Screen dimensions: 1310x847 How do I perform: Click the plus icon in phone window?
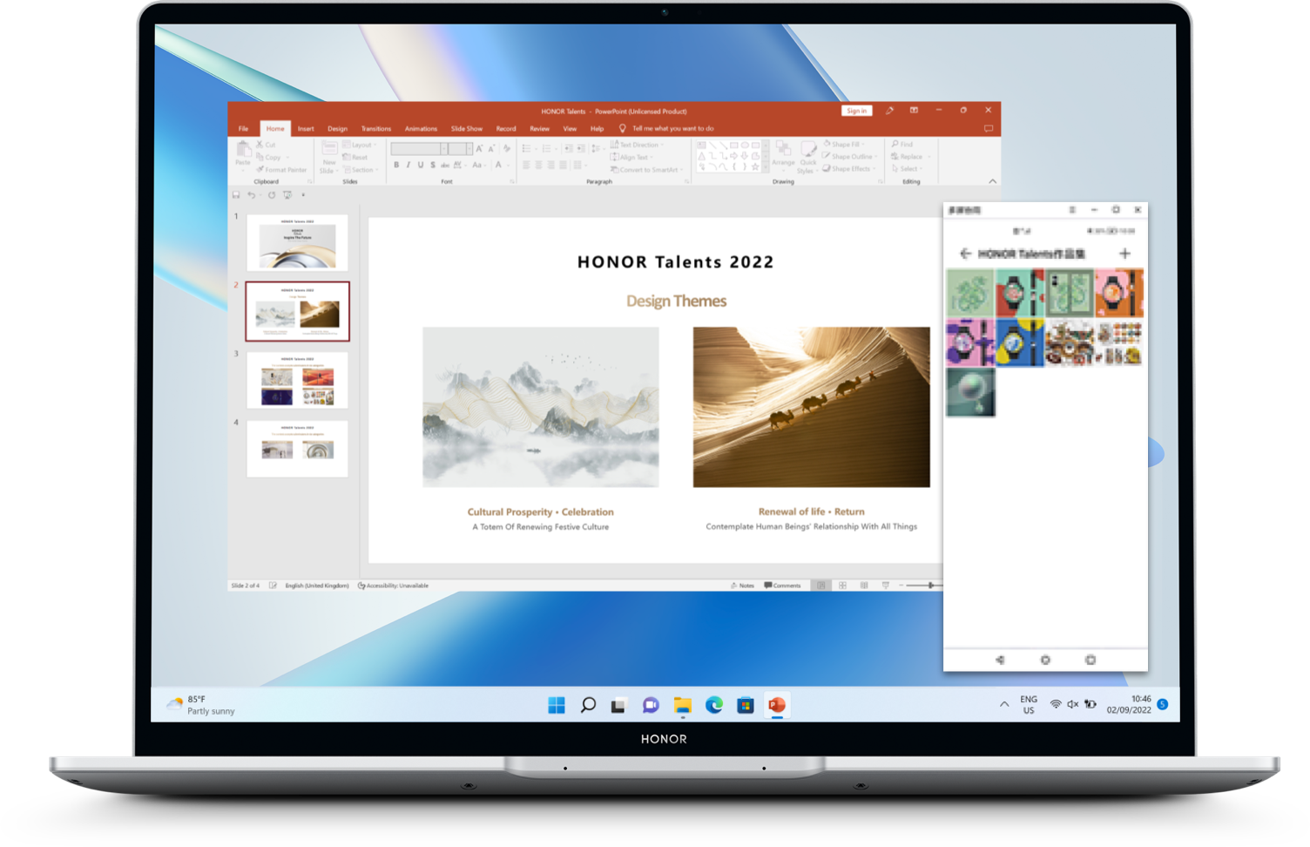click(1124, 254)
